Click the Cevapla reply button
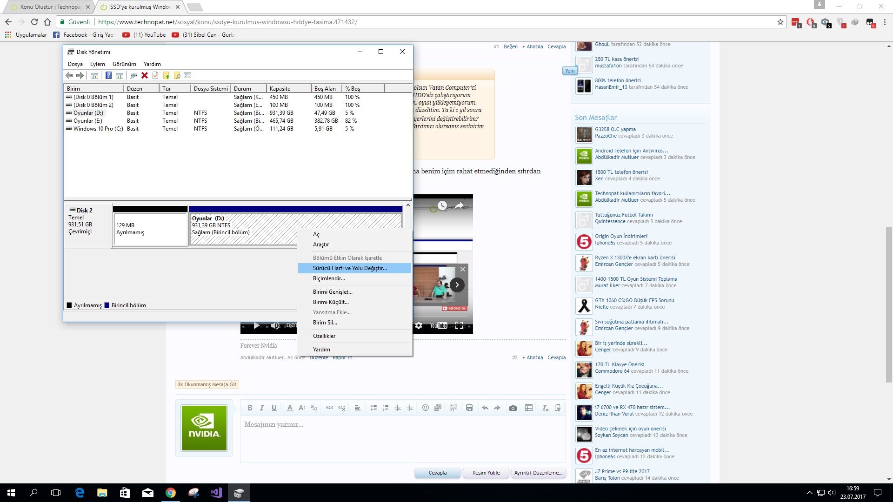This screenshot has height=502, width=893. coord(437,473)
